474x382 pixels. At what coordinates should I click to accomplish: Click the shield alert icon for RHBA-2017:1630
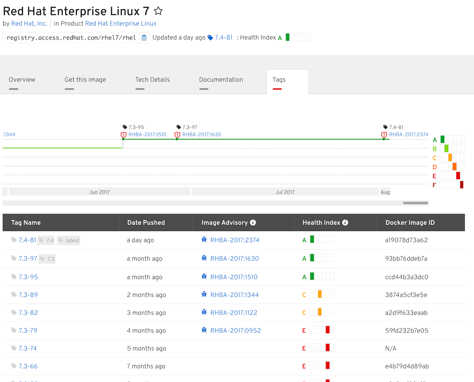(178, 135)
